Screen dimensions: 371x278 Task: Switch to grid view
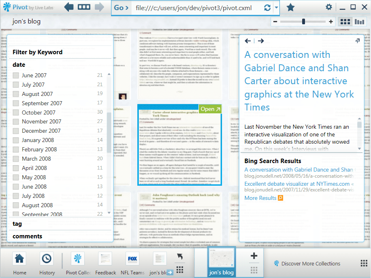(x=345, y=22)
